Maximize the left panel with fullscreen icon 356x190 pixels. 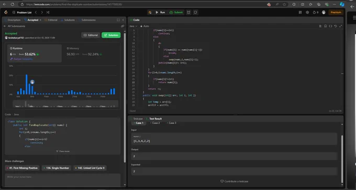pyautogui.click(x=118, y=20)
